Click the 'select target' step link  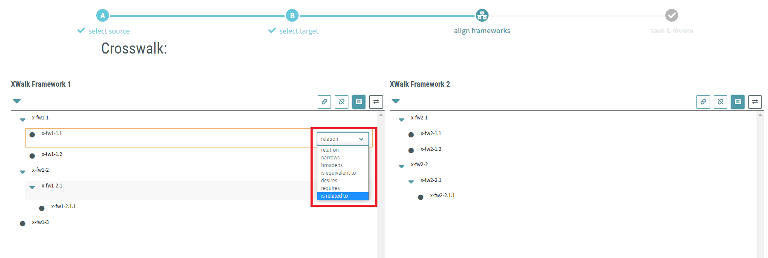(298, 31)
